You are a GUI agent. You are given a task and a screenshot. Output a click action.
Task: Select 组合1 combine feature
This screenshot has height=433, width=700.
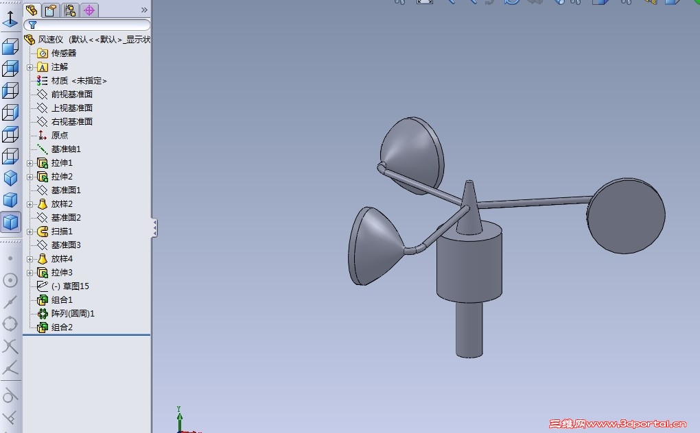pyautogui.click(x=55, y=300)
